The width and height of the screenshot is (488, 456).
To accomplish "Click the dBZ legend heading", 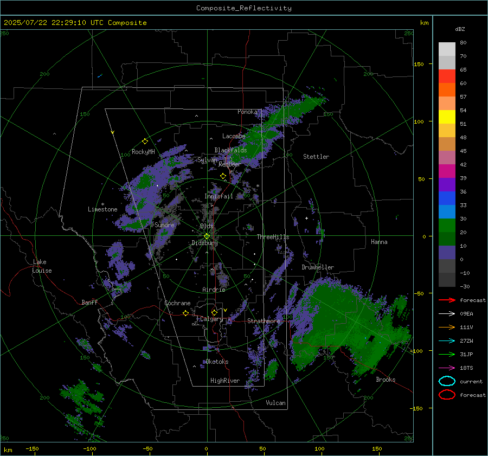I will tap(460, 29).
